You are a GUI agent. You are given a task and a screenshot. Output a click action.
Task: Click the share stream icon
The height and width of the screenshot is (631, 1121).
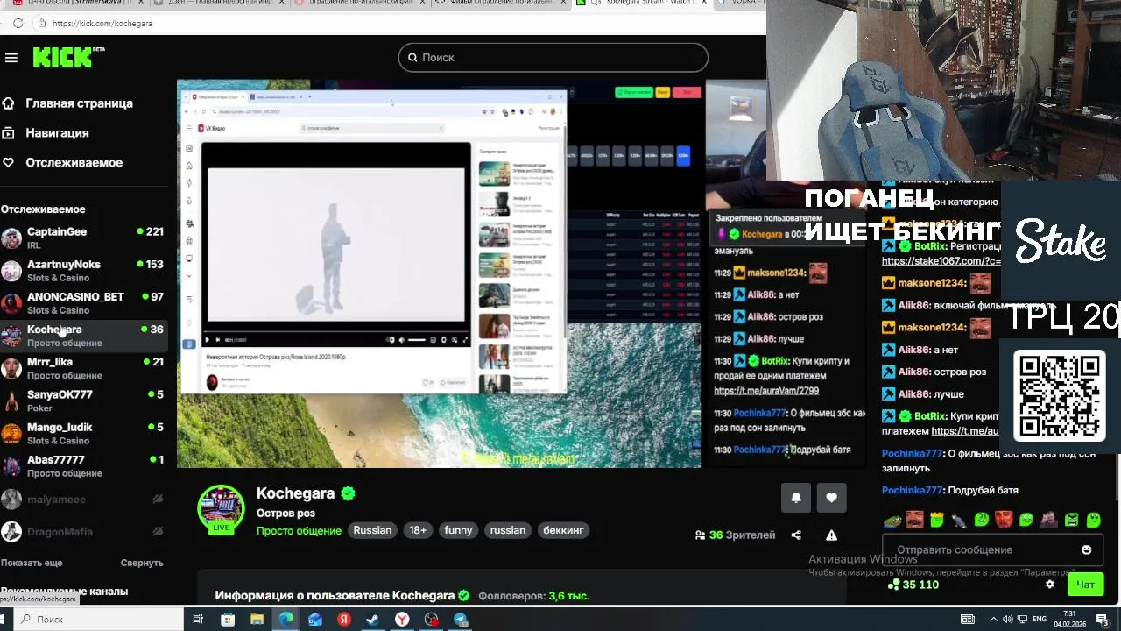pyautogui.click(x=796, y=535)
